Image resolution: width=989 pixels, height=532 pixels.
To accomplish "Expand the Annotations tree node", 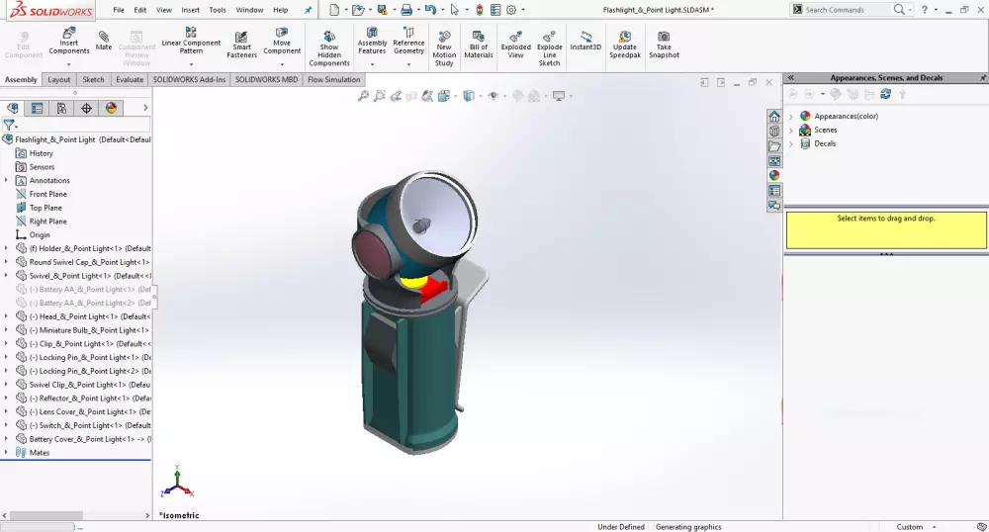I will (x=6, y=180).
